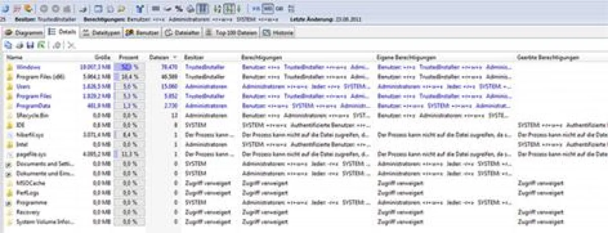Viewport: 608px width, 233px height.
Task: Click the Geerbte Berechtigungen column header
Action: [548, 58]
